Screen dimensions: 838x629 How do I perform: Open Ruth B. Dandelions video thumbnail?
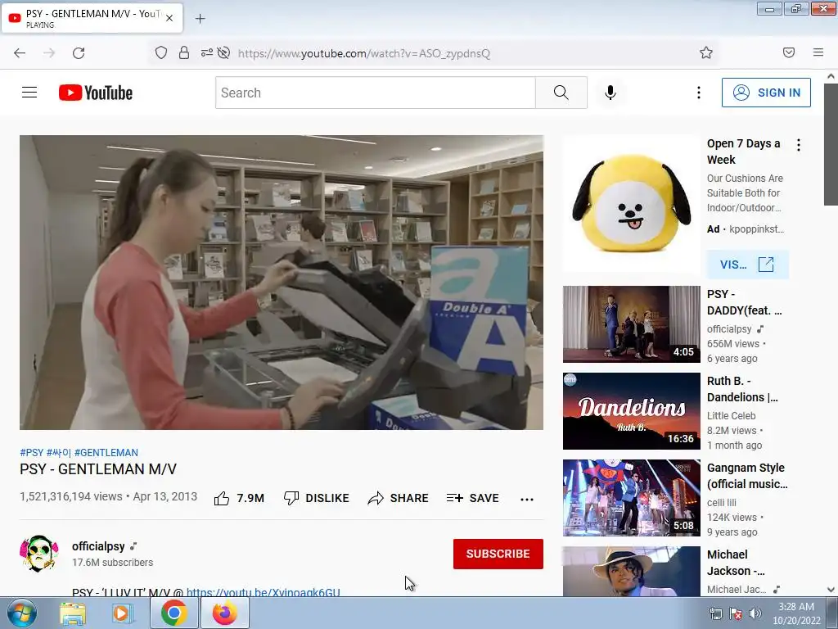(x=631, y=411)
